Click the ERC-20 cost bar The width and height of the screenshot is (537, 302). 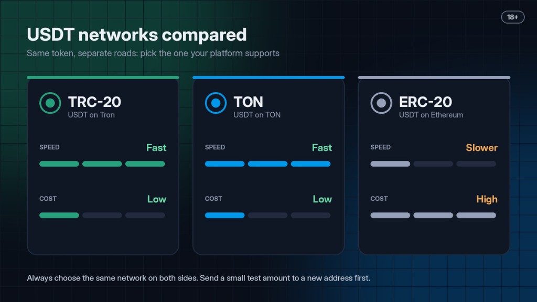point(433,215)
